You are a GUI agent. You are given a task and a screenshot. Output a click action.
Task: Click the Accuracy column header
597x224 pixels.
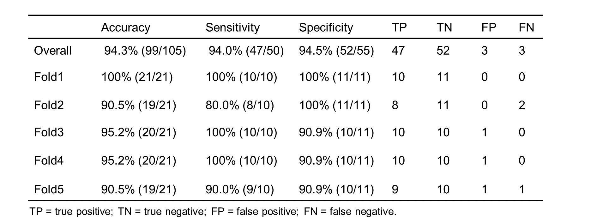point(125,28)
